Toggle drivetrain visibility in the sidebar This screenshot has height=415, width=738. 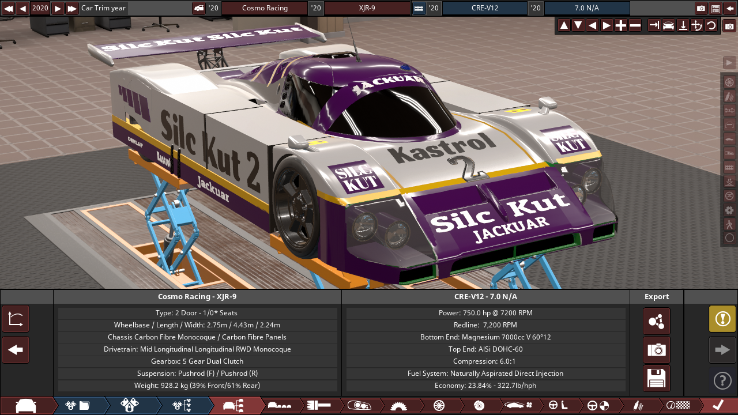click(729, 110)
